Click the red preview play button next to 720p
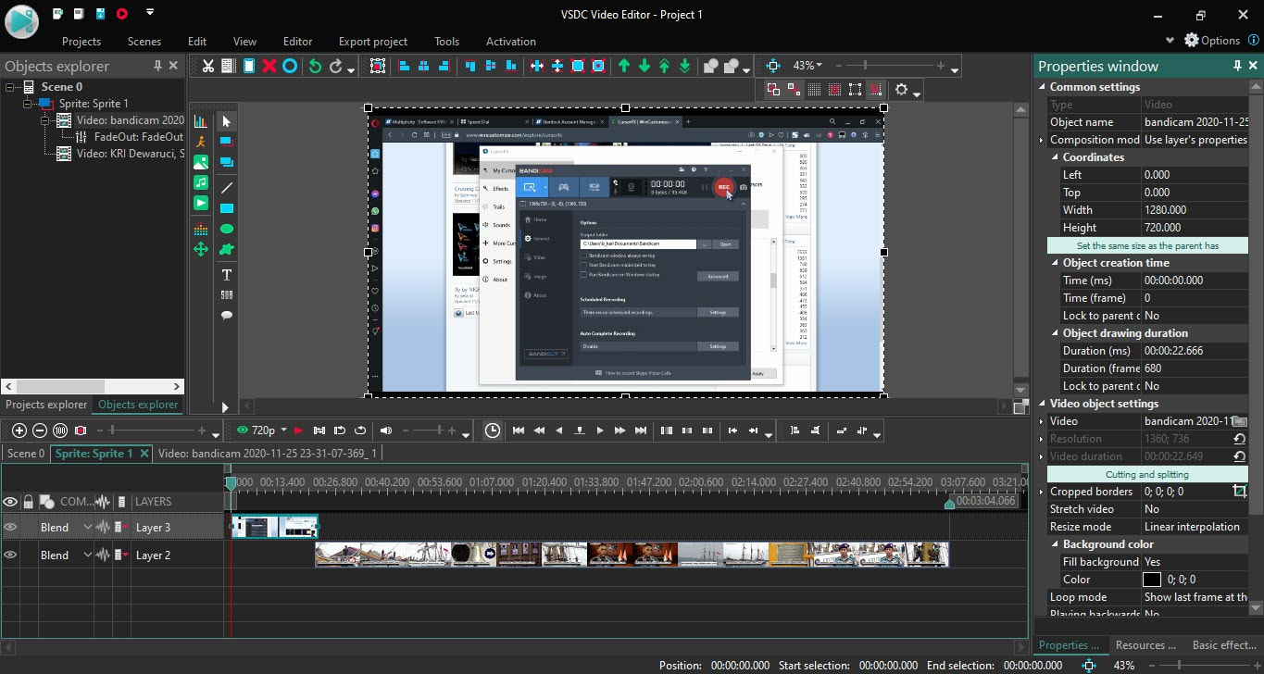 (298, 431)
